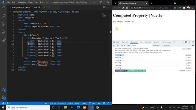
Task: Open the Chrome profile avatar
Action: [188, 8]
